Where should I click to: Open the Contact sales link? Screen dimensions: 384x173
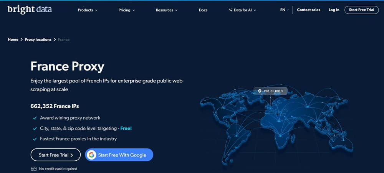(309, 10)
